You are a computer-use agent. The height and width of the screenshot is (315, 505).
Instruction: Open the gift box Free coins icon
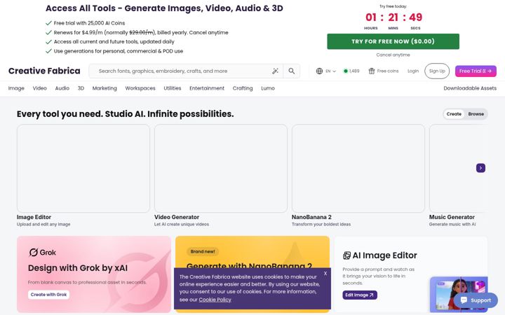[x=372, y=71]
